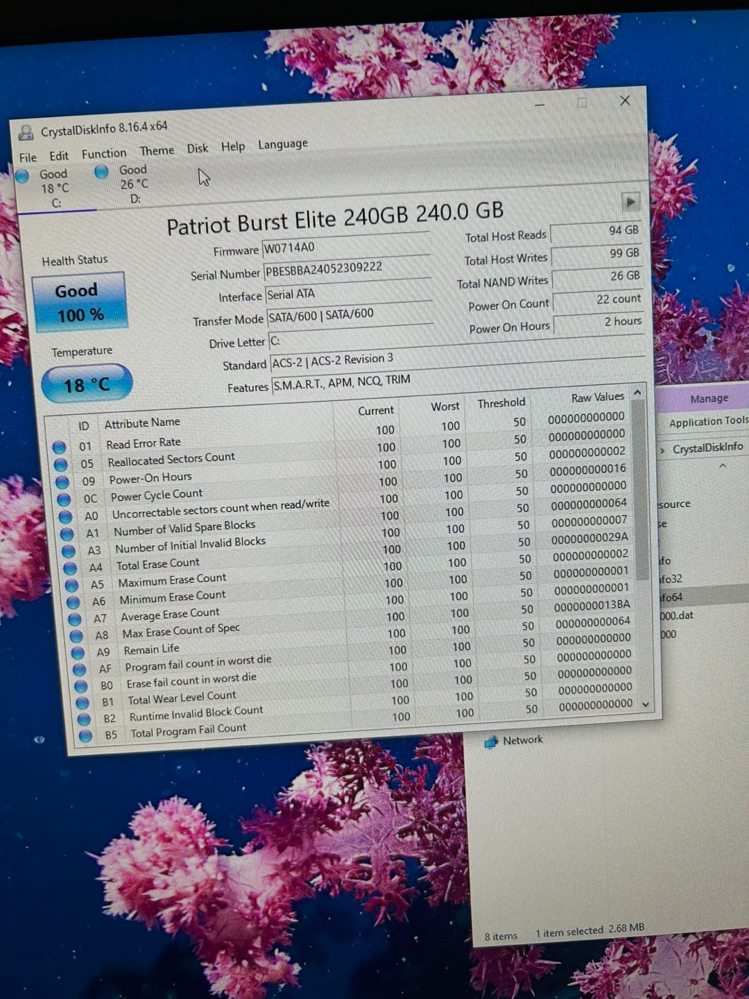
Task: Click the status icon for Max Erase Count of Spec
Action: click(76, 636)
